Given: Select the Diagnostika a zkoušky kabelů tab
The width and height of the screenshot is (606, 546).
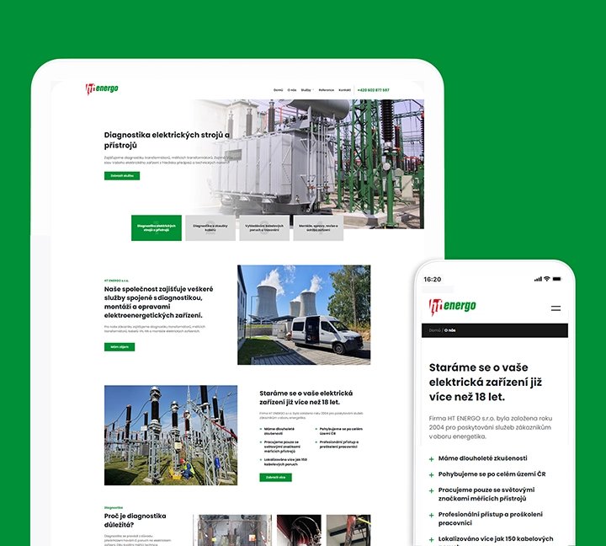Looking at the screenshot, I should [x=210, y=227].
